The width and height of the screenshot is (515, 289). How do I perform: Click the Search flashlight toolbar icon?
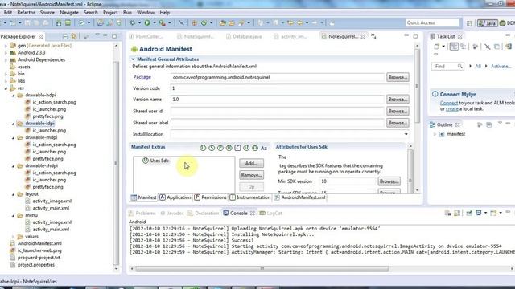[x=241, y=23]
